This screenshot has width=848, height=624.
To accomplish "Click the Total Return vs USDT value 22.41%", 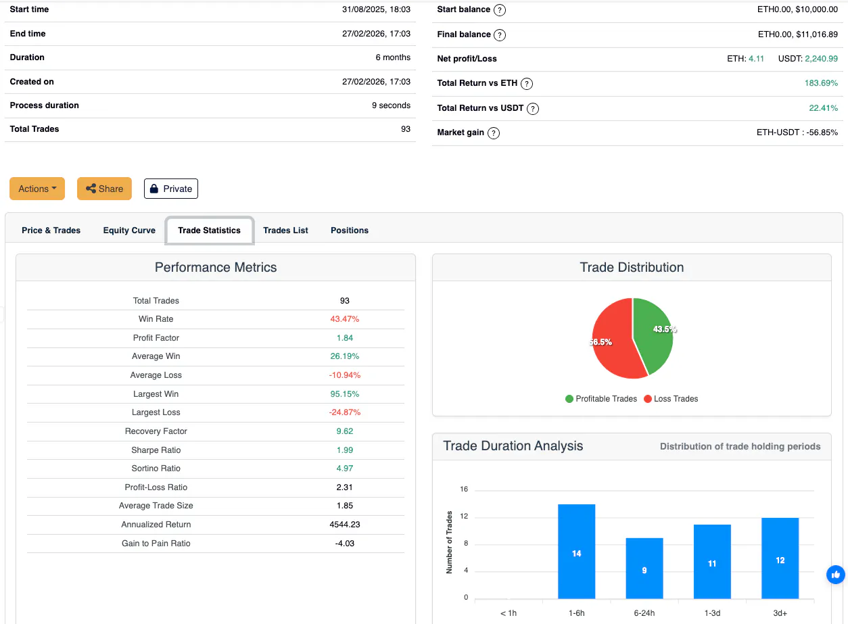I will coord(824,108).
